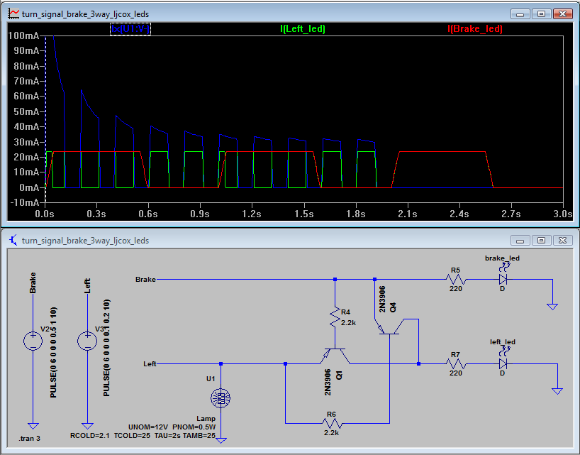The height and width of the screenshot is (455, 580).
Task: Minimize the waveform plot window
Action: point(520,14)
